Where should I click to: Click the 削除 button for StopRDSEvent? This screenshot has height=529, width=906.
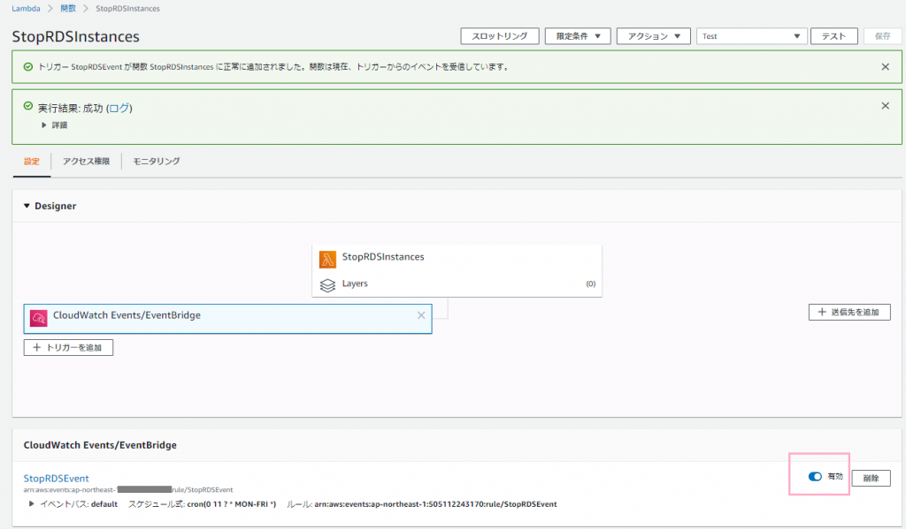pos(871,478)
